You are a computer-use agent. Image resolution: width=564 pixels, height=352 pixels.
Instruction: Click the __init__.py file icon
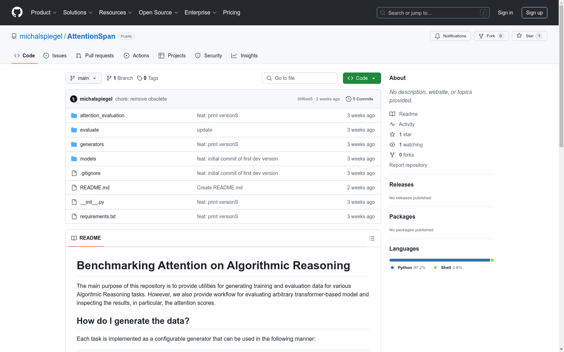(74, 202)
